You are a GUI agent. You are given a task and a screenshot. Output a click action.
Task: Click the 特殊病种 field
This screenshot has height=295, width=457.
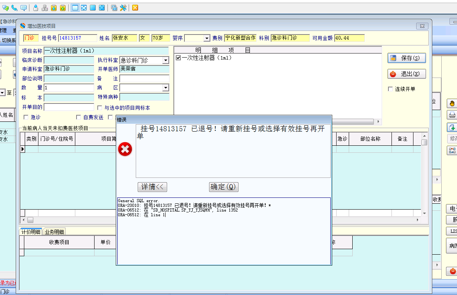[145, 97]
